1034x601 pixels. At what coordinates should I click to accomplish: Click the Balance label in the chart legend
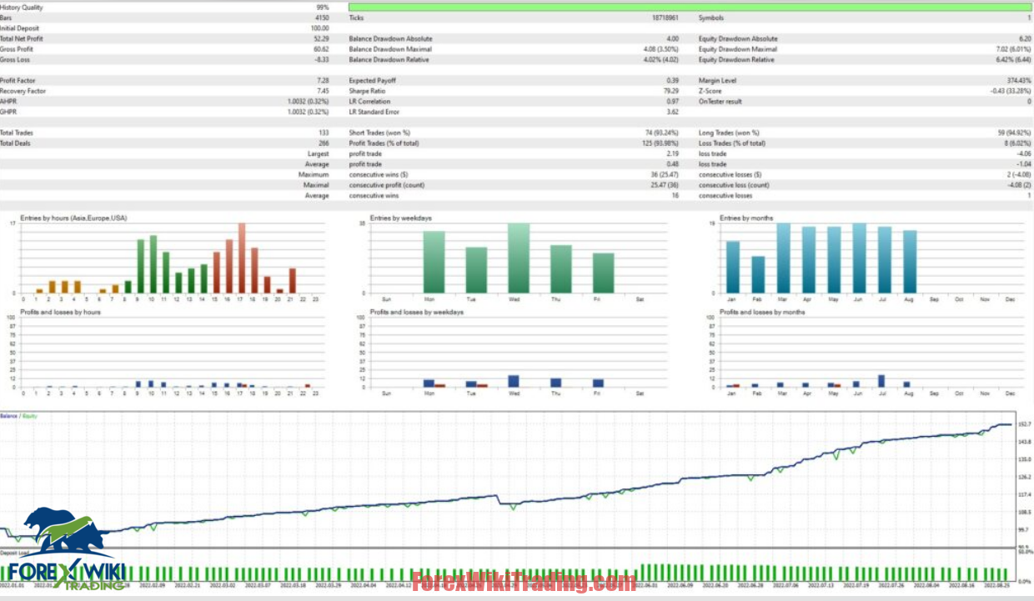click(x=8, y=415)
